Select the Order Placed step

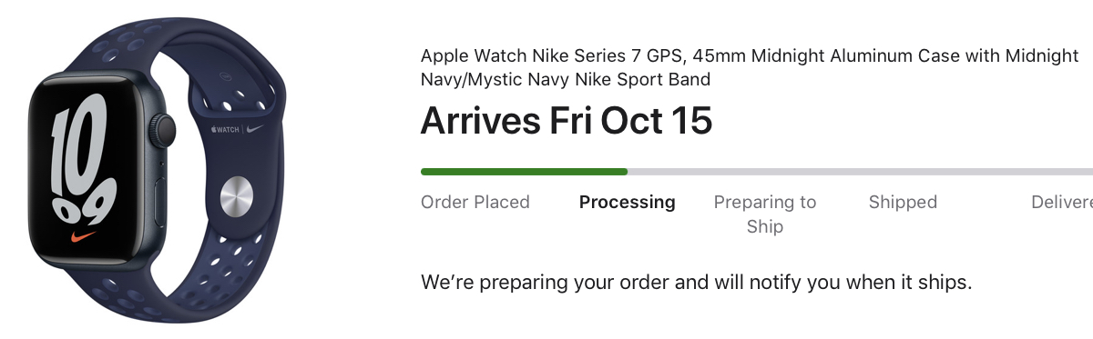[475, 202]
